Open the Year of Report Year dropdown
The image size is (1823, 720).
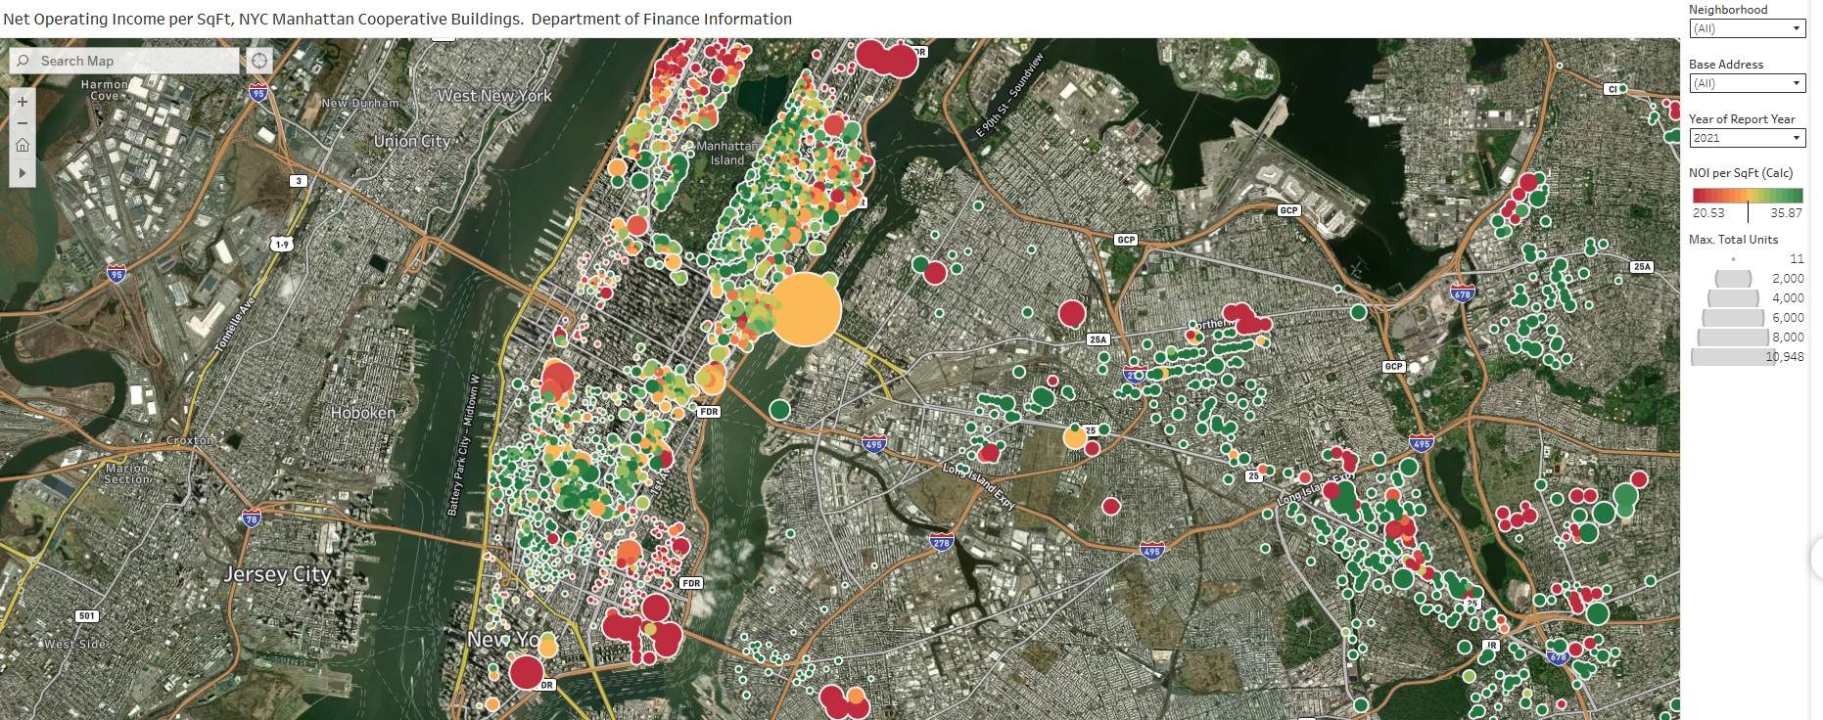1747,139
